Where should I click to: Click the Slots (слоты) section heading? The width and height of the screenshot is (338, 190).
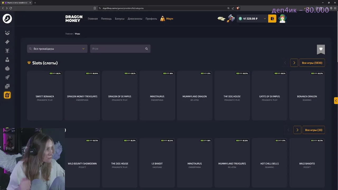(45, 63)
